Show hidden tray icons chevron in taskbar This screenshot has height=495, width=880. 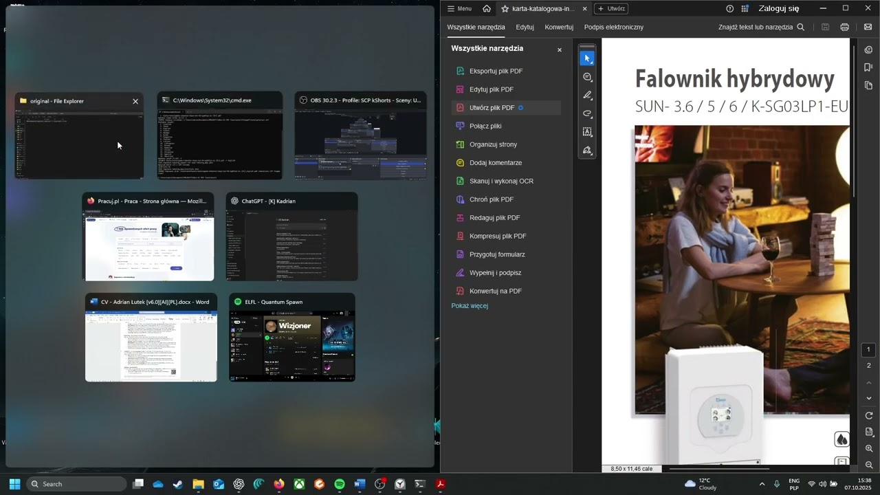pyautogui.click(x=762, y=484)
